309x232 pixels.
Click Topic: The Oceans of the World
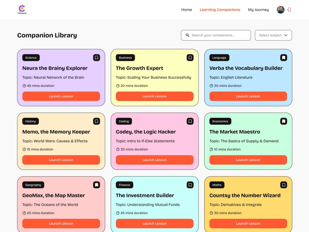(x=50, y=205)
